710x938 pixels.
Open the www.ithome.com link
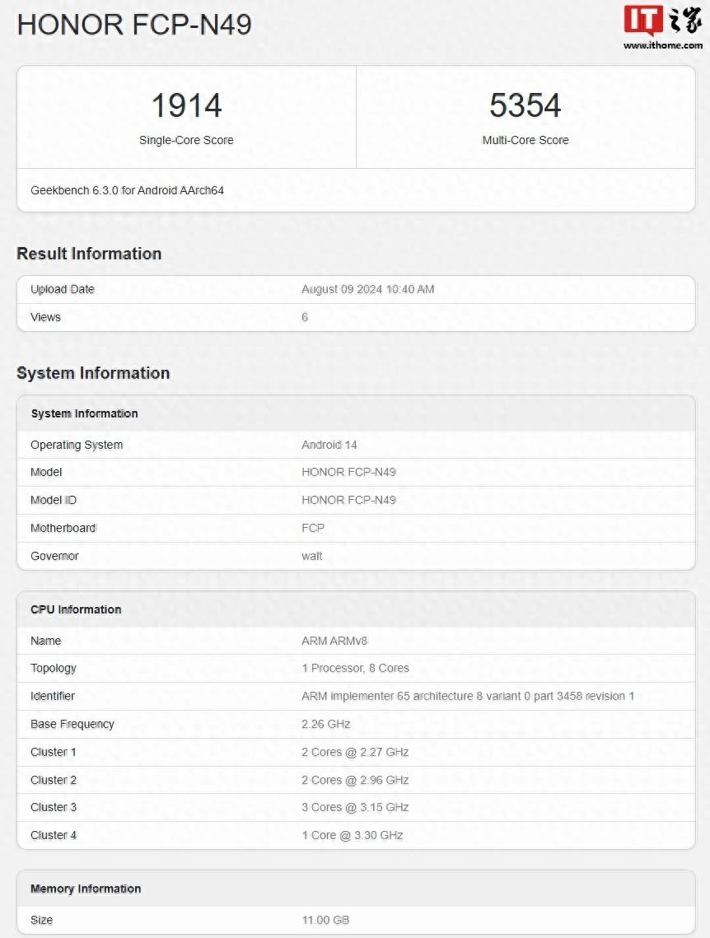[x=663, y=45]
